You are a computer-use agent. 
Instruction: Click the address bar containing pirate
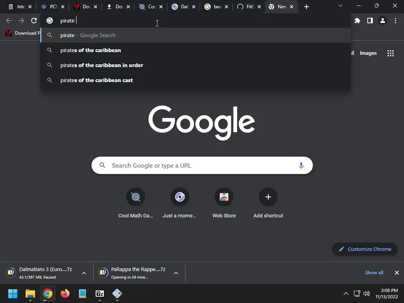196,21
